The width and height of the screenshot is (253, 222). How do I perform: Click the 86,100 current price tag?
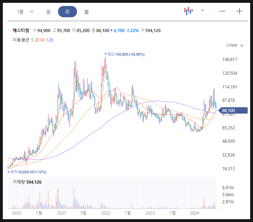tap(233, 111)
